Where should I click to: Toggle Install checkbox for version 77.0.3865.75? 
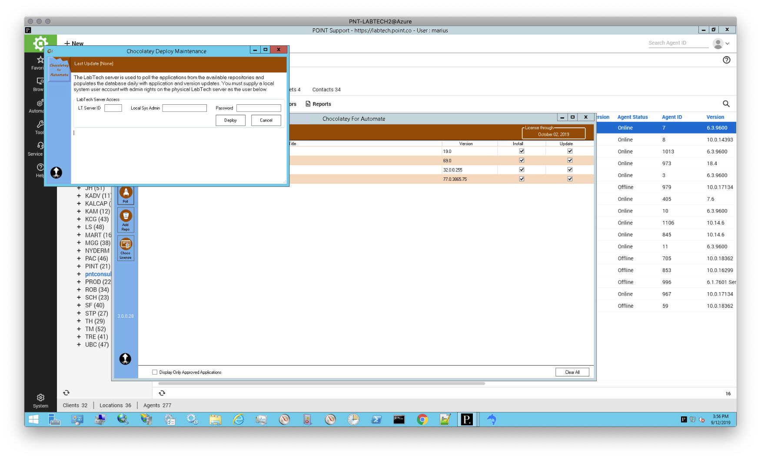[x=522, y=179]
